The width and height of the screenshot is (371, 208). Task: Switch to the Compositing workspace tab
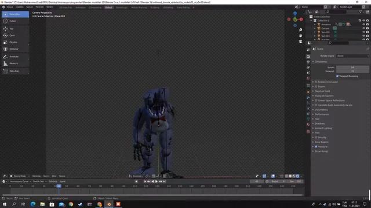[95, 8]
